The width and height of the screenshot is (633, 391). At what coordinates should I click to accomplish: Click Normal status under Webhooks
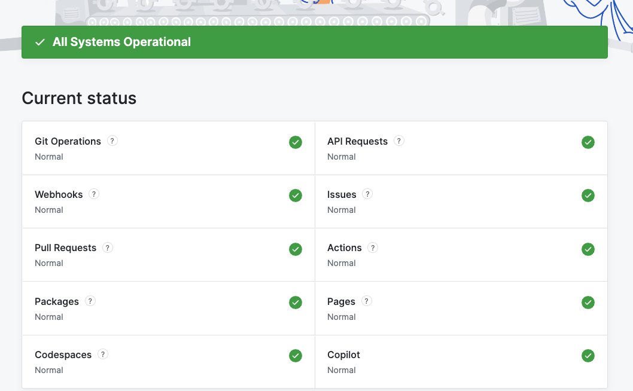(x=49, y=210)
